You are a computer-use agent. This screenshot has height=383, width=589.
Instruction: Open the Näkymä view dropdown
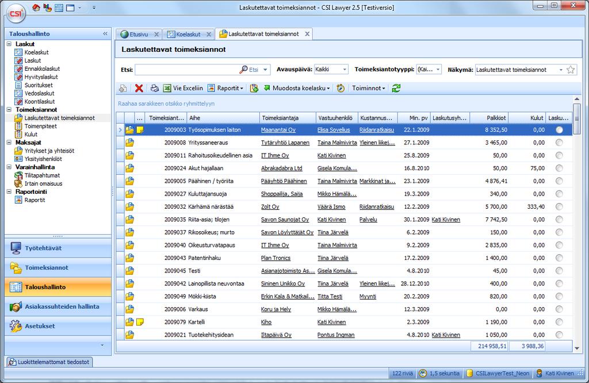[561, 70]
